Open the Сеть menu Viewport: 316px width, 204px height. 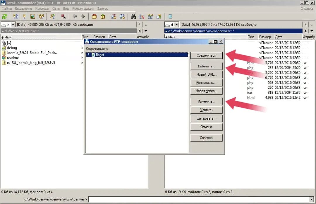(56, 8)
